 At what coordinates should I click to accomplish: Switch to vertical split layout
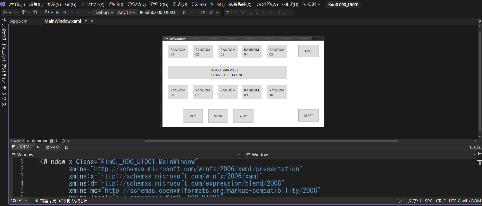[x=472, y=147]
